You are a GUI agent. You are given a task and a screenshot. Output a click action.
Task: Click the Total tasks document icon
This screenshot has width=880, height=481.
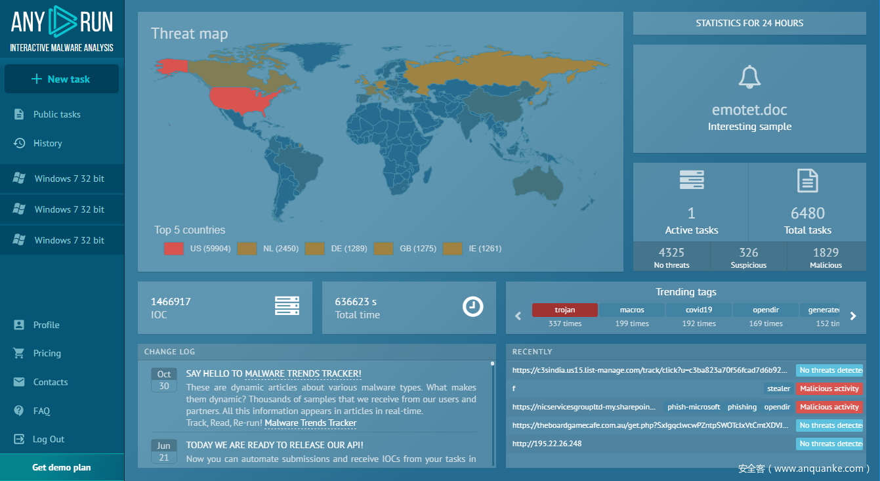(808, 180)
